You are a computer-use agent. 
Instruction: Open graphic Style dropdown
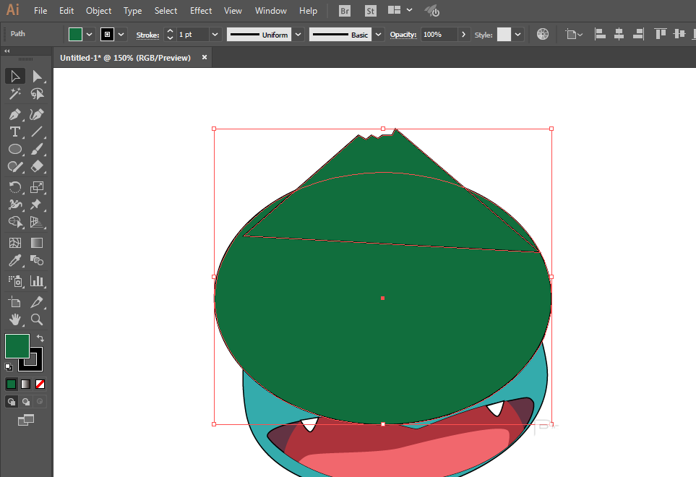coord(517,34)
